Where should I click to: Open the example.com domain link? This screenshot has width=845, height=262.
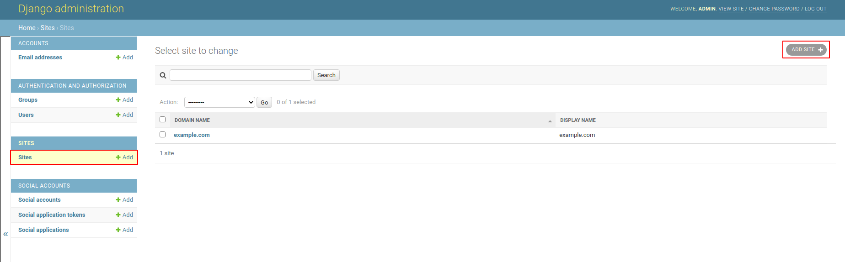(192, 135)
